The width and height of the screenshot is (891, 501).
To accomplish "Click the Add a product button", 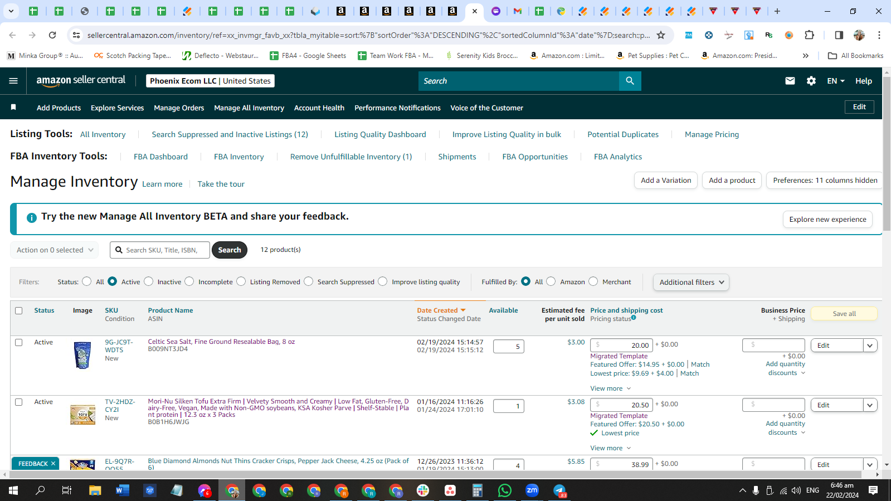I will tap(732, 180).
